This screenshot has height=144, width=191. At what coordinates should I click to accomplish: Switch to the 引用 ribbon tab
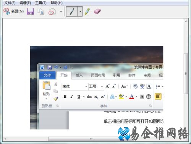click(117, 75)
